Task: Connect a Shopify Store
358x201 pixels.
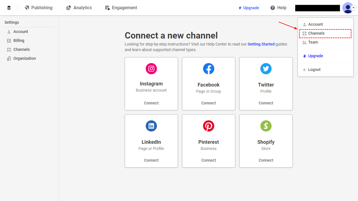Action: [266, 160]
